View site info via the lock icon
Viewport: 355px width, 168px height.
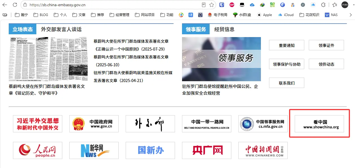(x=25, y=5)
